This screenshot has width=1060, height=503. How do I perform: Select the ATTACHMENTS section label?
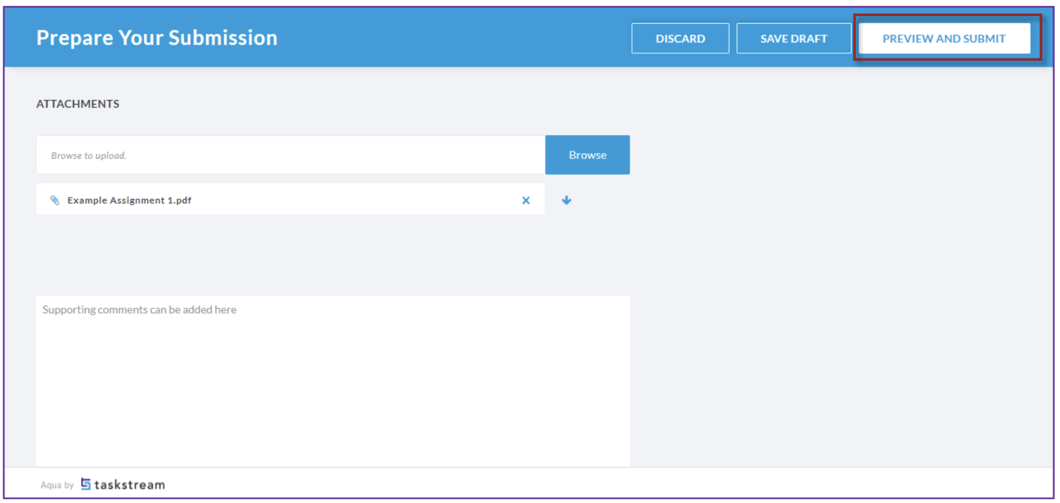[77, 104]
